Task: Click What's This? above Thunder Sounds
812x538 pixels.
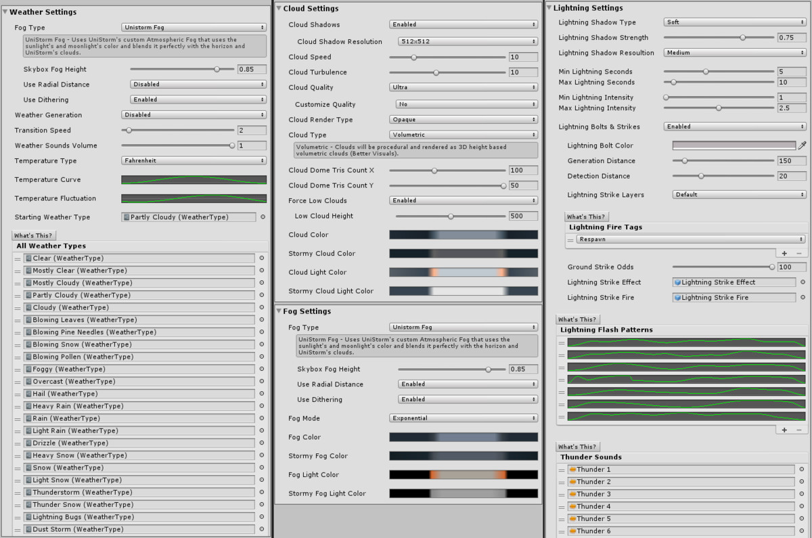Action: pyautogui.click(x=577, y=447)
